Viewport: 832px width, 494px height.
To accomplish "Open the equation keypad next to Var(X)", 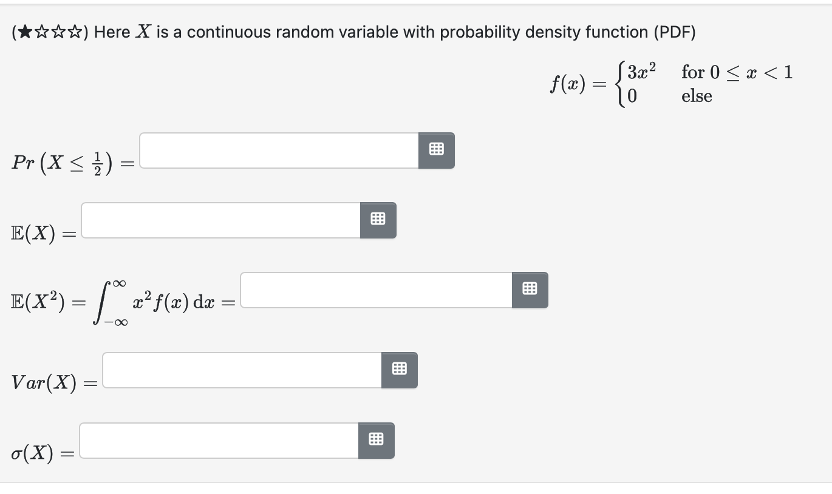I will (398, 369).
